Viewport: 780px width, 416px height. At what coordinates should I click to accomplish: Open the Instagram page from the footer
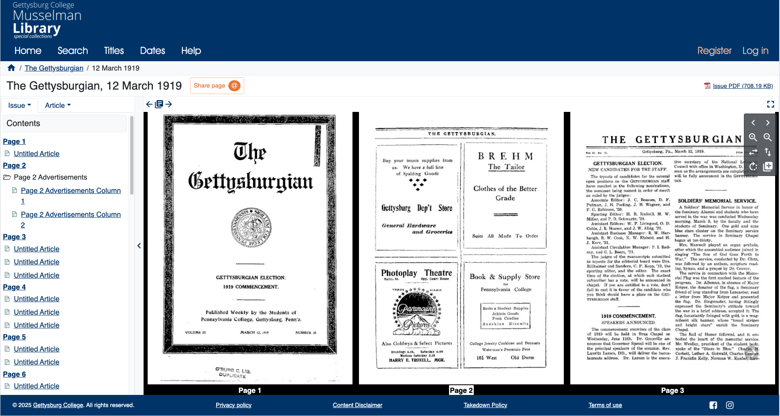pos(730,405)
